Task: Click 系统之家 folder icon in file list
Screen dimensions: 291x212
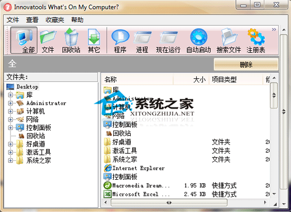Action: (107, 159)
